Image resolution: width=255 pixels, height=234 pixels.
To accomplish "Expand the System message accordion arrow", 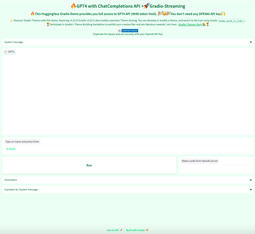I will point(250,42).
